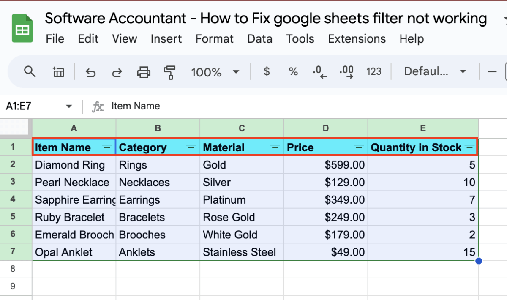Screen dimensions: 507x300
Task: Click the Ruby Bracelet cell
Action: pyautogui.click(x=74, y=217)
